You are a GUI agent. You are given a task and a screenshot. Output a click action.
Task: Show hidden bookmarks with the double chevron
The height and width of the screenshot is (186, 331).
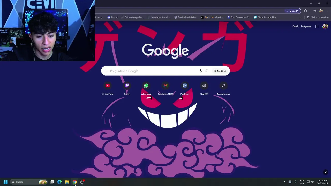[x=300, y=17]
